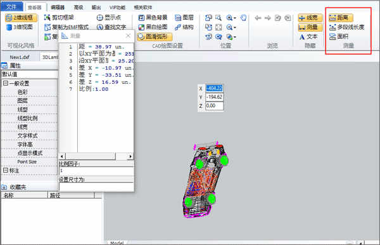Open the 结构 structure view

[x=184, y=27]
